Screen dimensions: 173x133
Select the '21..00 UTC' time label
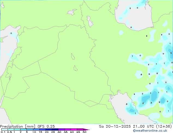144,126
